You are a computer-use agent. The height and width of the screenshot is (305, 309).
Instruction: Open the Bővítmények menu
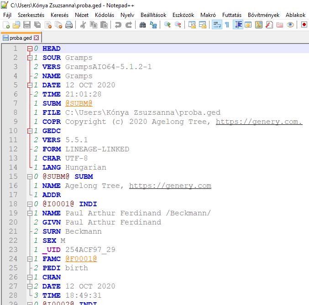(264, 15)
